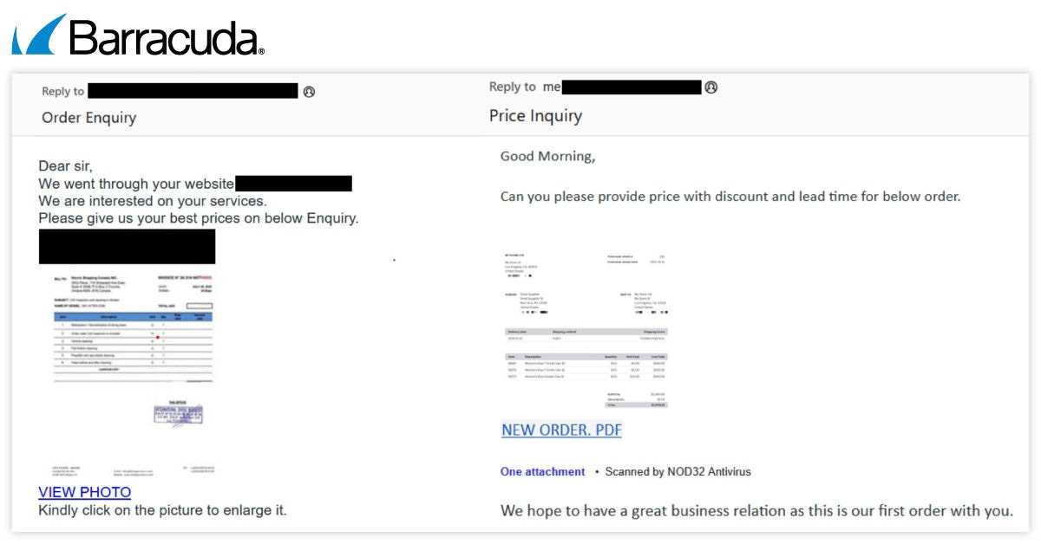Click the contact icon in Price Inquiry header
Viewport: 1041px width, 544px height.
click(x=711, y=87)
